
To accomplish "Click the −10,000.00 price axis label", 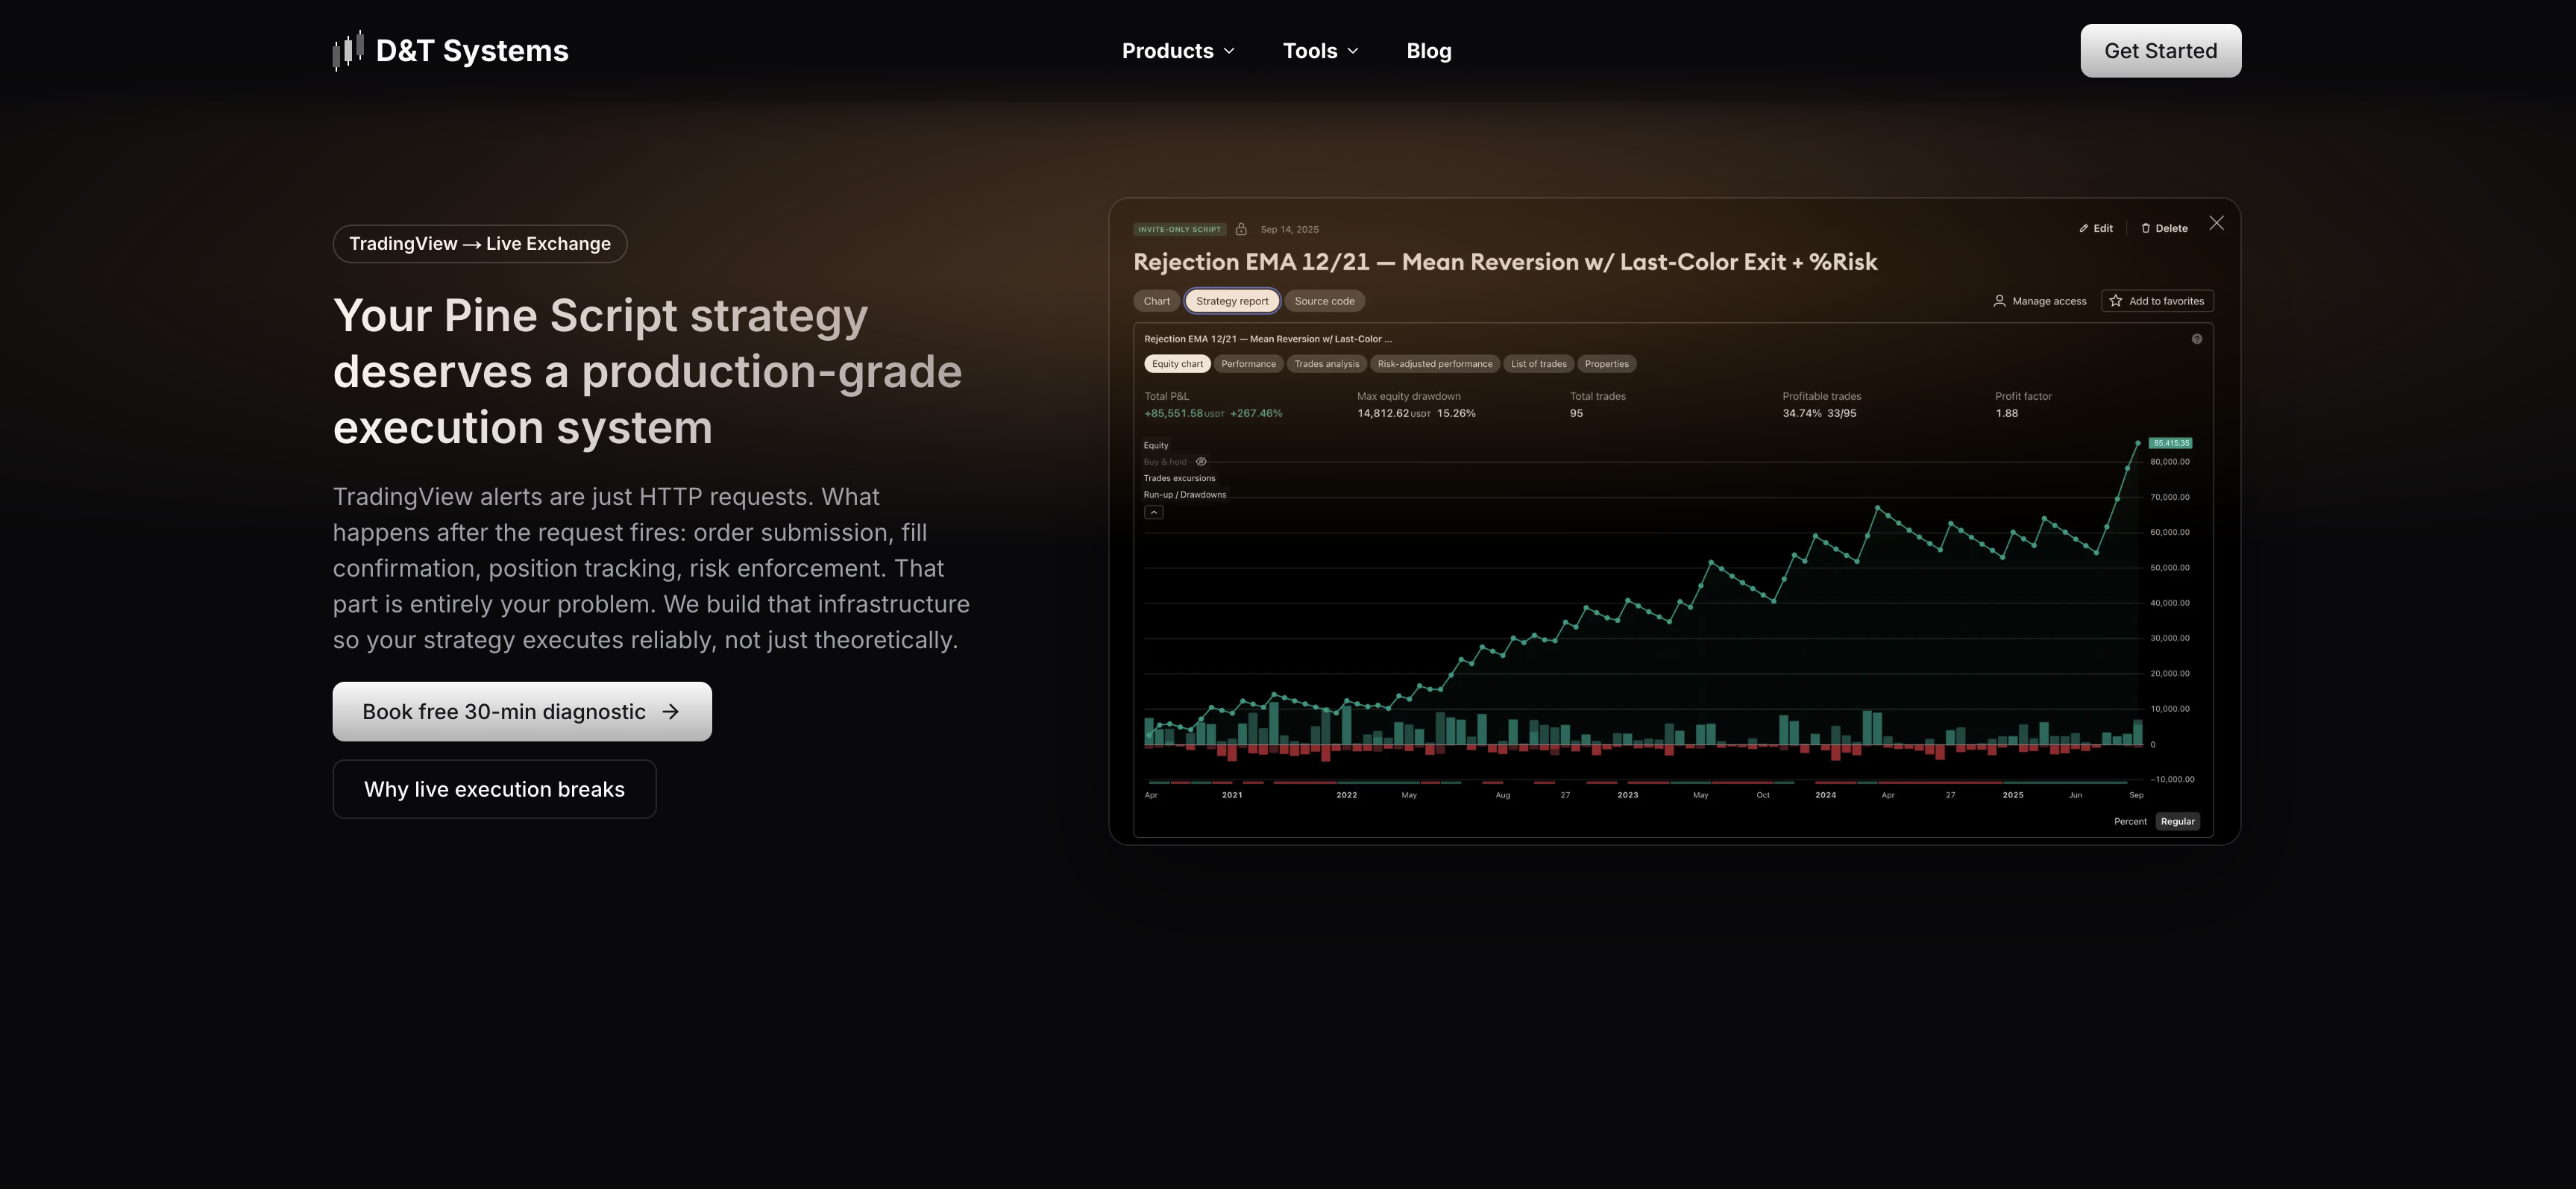I will (x=2173, y=779).
